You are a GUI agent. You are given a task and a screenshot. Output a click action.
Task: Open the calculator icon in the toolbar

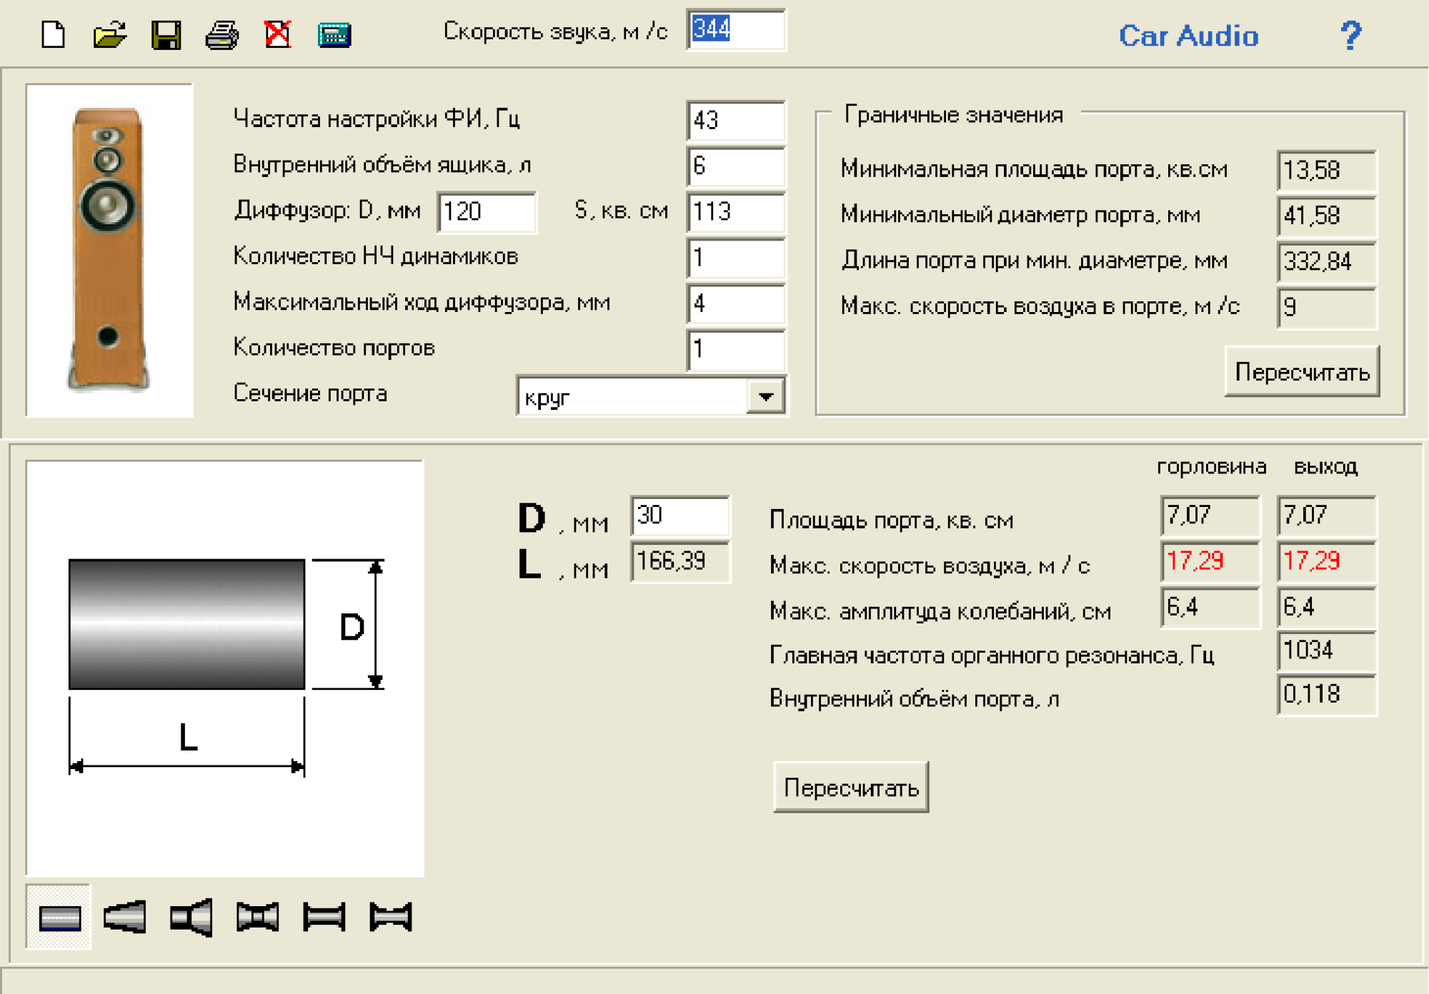click(334, 34)
